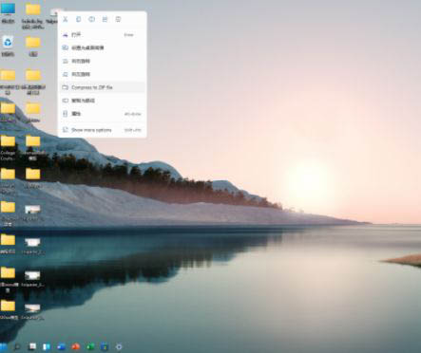Image resolution: width=421 pixels, height=353 pixels.
Task: Select Show more options entry
Action: pos(103,130)
